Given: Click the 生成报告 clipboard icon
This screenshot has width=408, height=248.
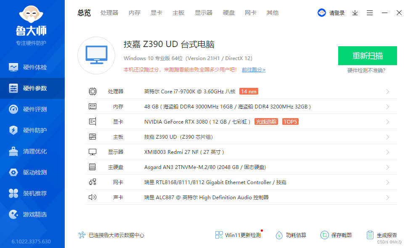Looking at the screenshot, I should tap(370, 235).
